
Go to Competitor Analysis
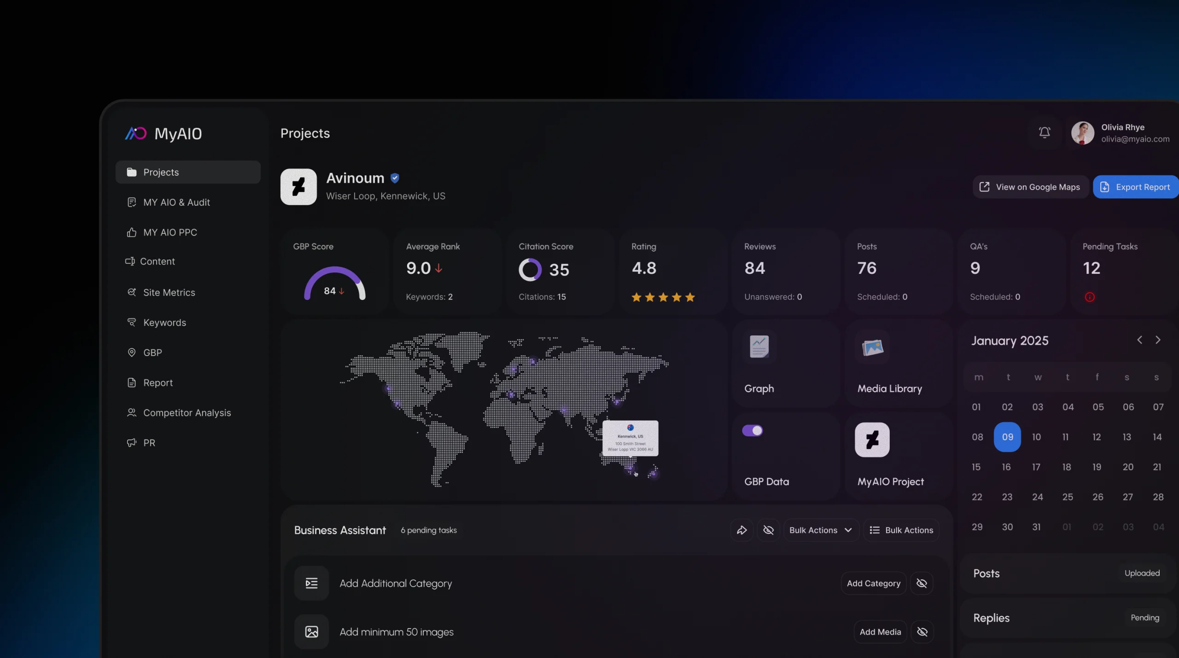pyautogui.click(x=188, y=413)
